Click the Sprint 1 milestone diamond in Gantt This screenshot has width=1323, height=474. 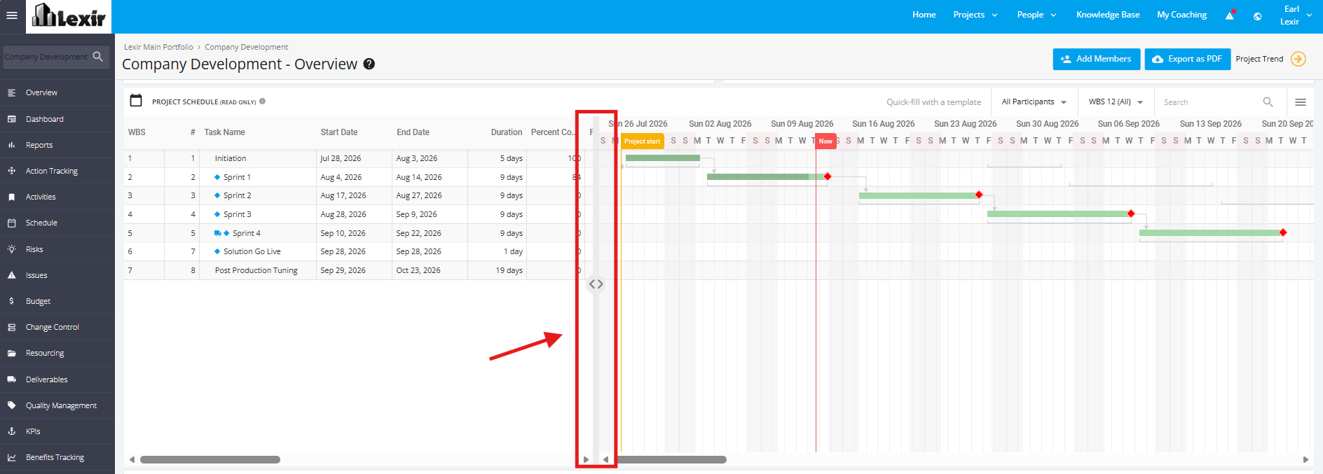[x=828, y=176]
